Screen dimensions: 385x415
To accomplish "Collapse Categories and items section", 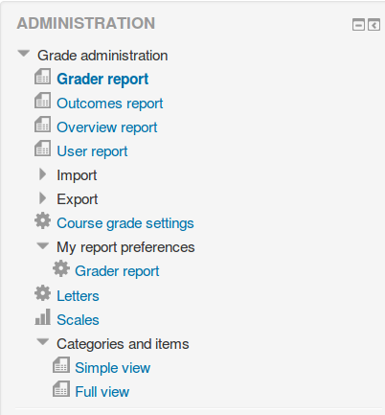I will coord(43,342).
